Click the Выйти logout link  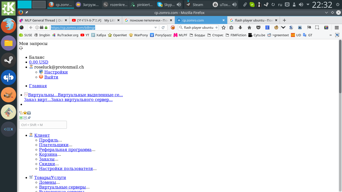coord(51,77)
